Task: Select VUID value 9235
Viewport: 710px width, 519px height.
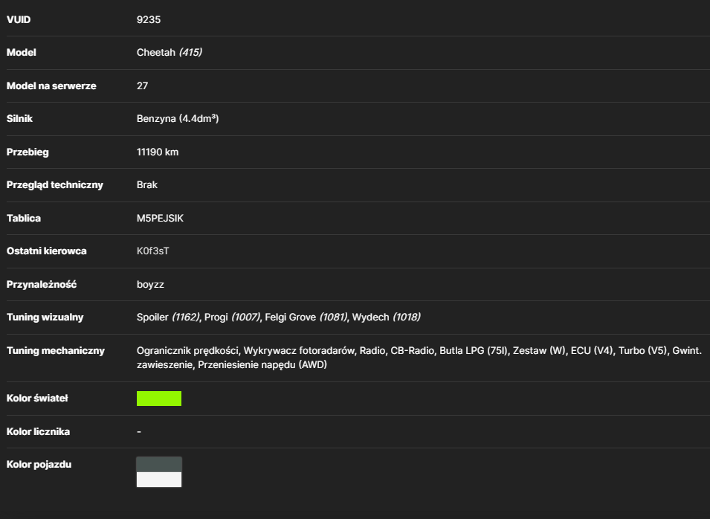Action: tap(149, 19)
